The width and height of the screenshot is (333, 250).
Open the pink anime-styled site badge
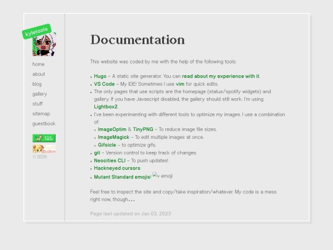pos(44,149)
